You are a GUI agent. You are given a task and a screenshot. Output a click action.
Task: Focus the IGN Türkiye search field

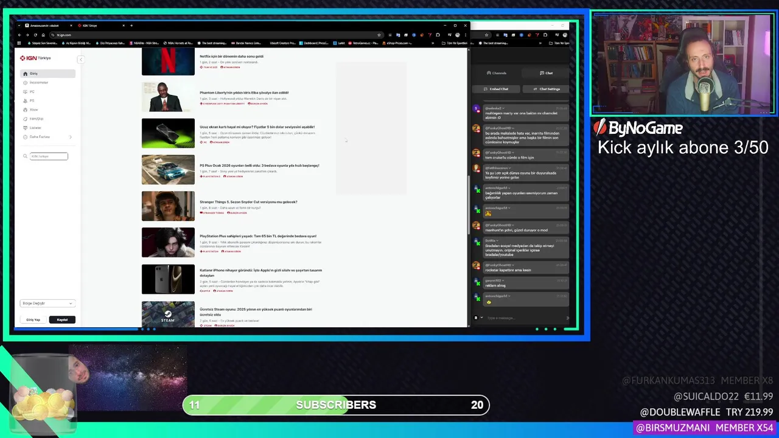pos(49,156)
